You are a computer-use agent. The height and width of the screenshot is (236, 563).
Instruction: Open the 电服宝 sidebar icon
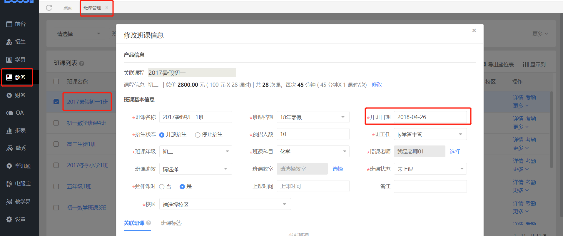click(x=9, y=184)
